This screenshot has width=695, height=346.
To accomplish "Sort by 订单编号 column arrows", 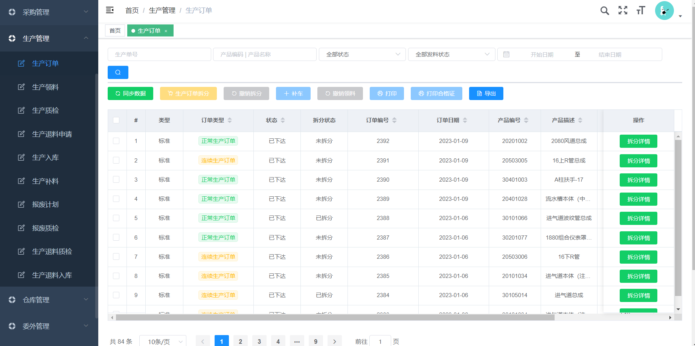I will point(394,120).
